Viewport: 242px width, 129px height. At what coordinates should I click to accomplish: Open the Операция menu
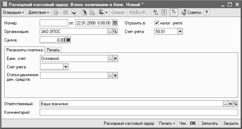coord(13,12)
